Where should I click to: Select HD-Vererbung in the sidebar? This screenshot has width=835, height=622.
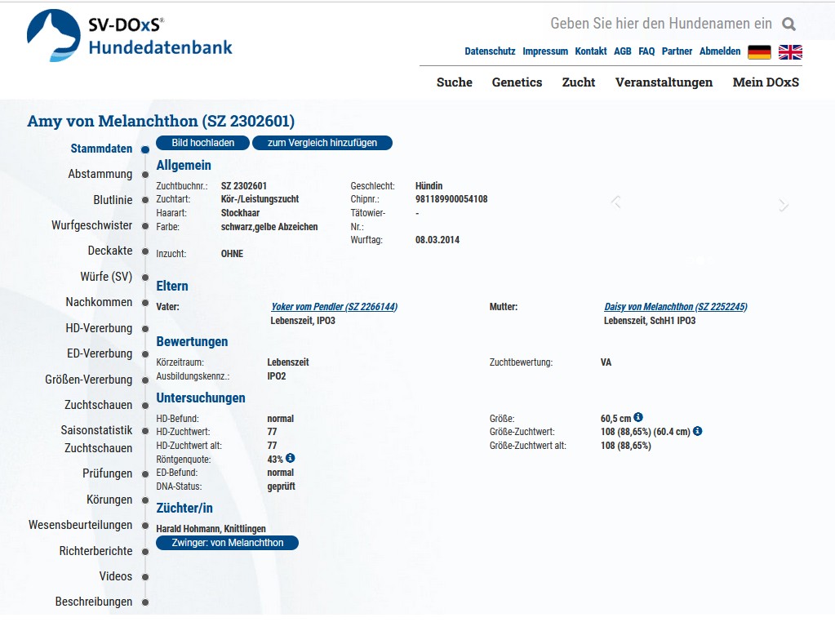point(99,328)
